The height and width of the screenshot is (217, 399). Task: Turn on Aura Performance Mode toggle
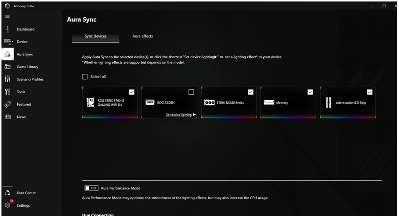pyautogui.click(x=91, y=188)
